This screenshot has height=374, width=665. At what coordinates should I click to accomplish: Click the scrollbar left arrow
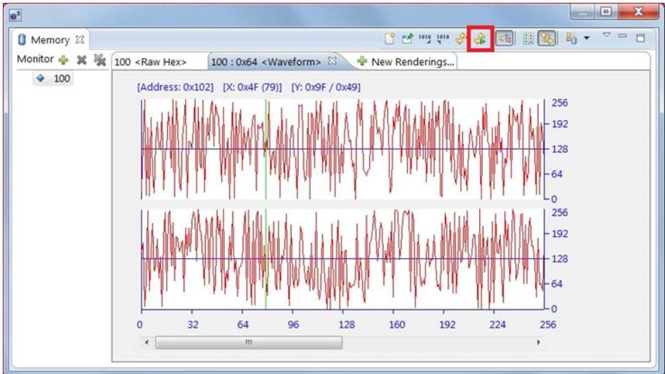click(146, 342)
